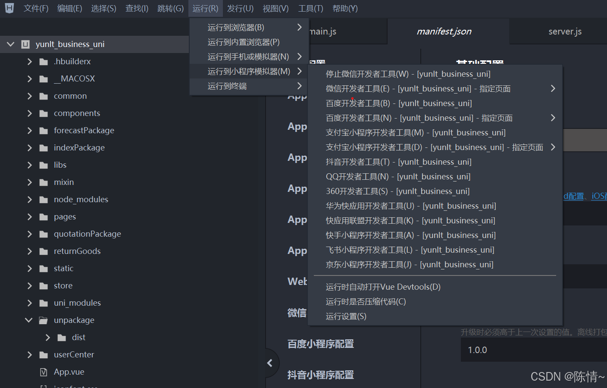Open 微信开发者工具(E) 指定页面 submenu

[x=435, y=89]
